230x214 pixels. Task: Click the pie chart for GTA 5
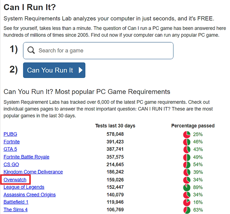tap(187, 149)
